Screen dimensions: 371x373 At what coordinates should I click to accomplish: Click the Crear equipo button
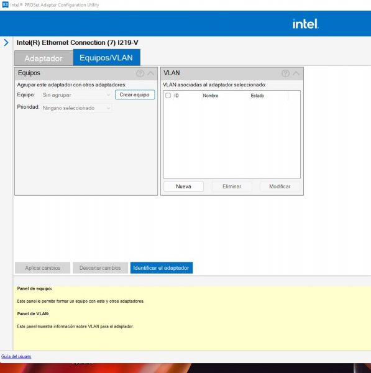pyautogui.click(x=135, y=94)
